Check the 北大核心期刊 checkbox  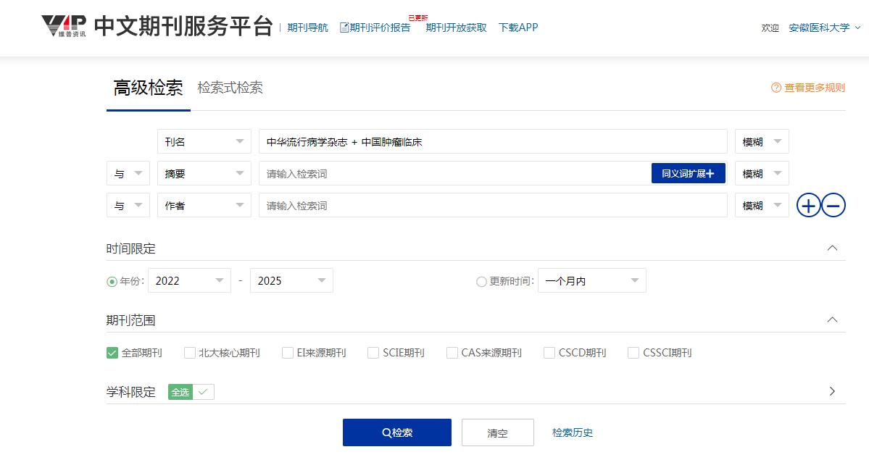(190, 353)
